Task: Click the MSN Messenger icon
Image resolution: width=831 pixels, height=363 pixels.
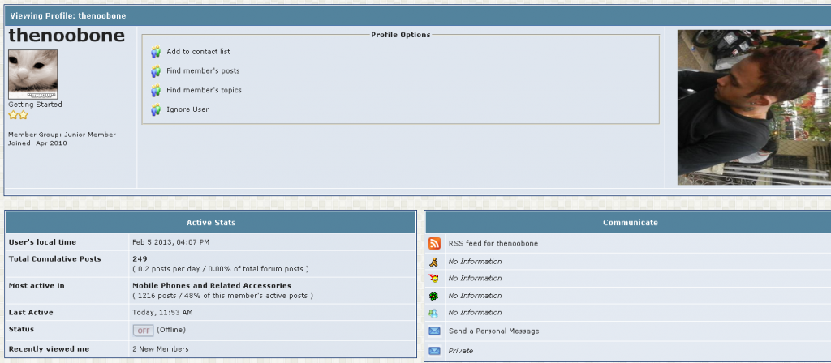Action: [x=434, y=313]
